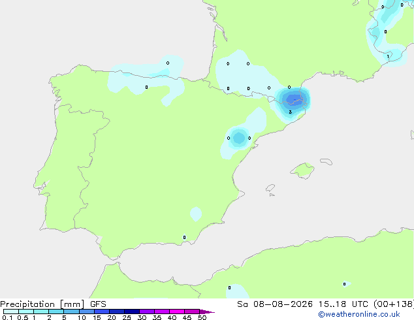The width and height of the screenshot is (414, 320).
Task: Click the forecast date 'Sa 08-08-2026 15..18 UTC' text
Action: pyautogui.click(x=302, y=304)
